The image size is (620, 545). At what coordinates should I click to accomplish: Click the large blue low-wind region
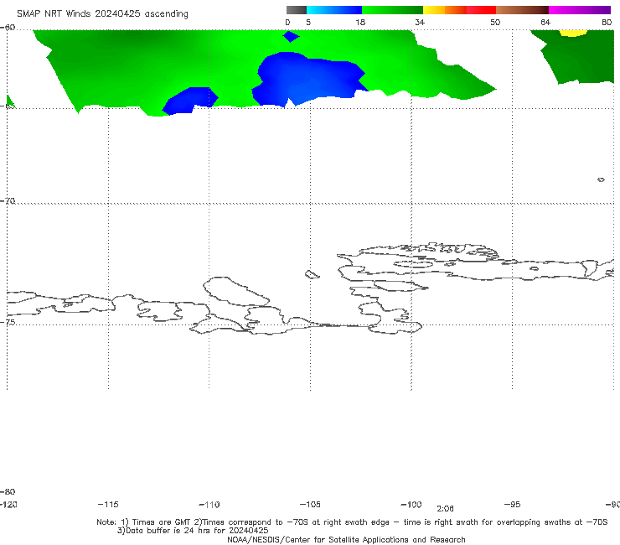[308, 79]
